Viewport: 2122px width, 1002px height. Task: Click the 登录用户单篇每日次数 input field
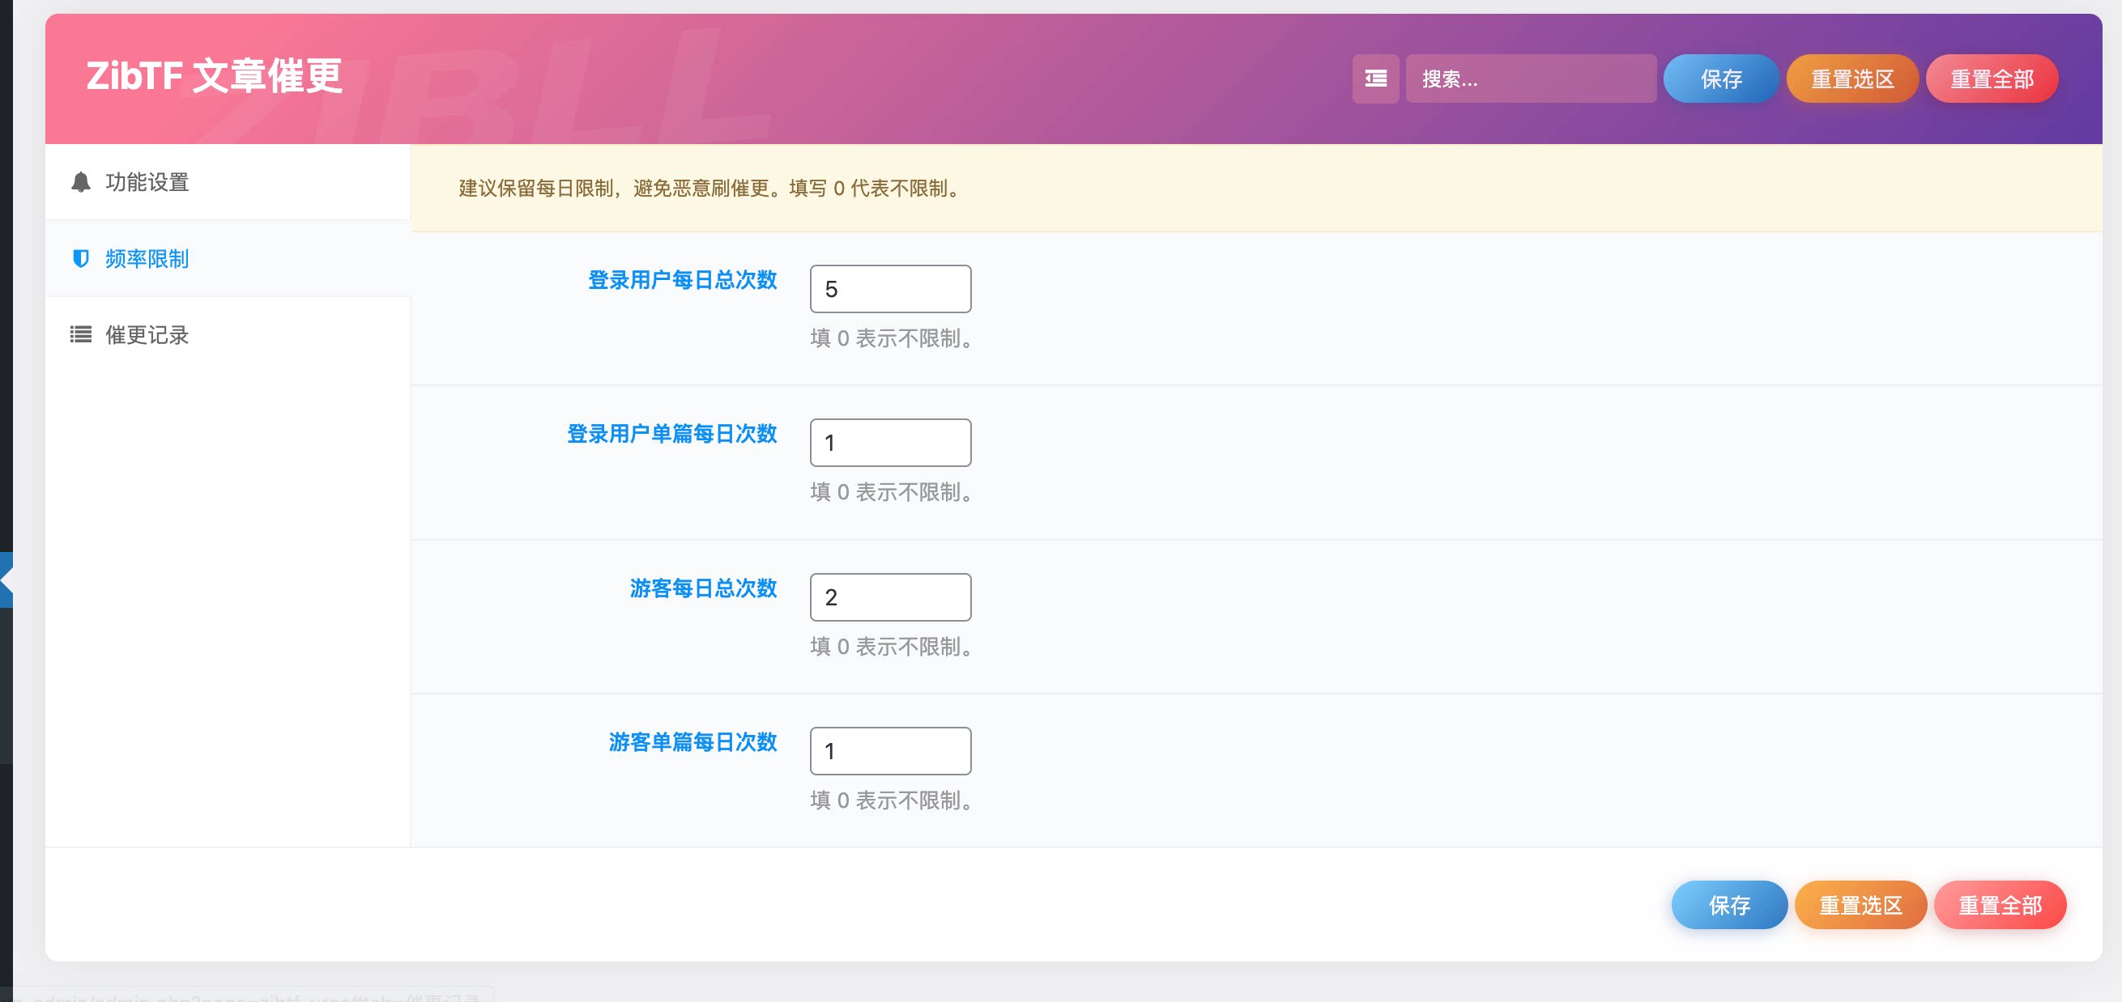(889, 442)
